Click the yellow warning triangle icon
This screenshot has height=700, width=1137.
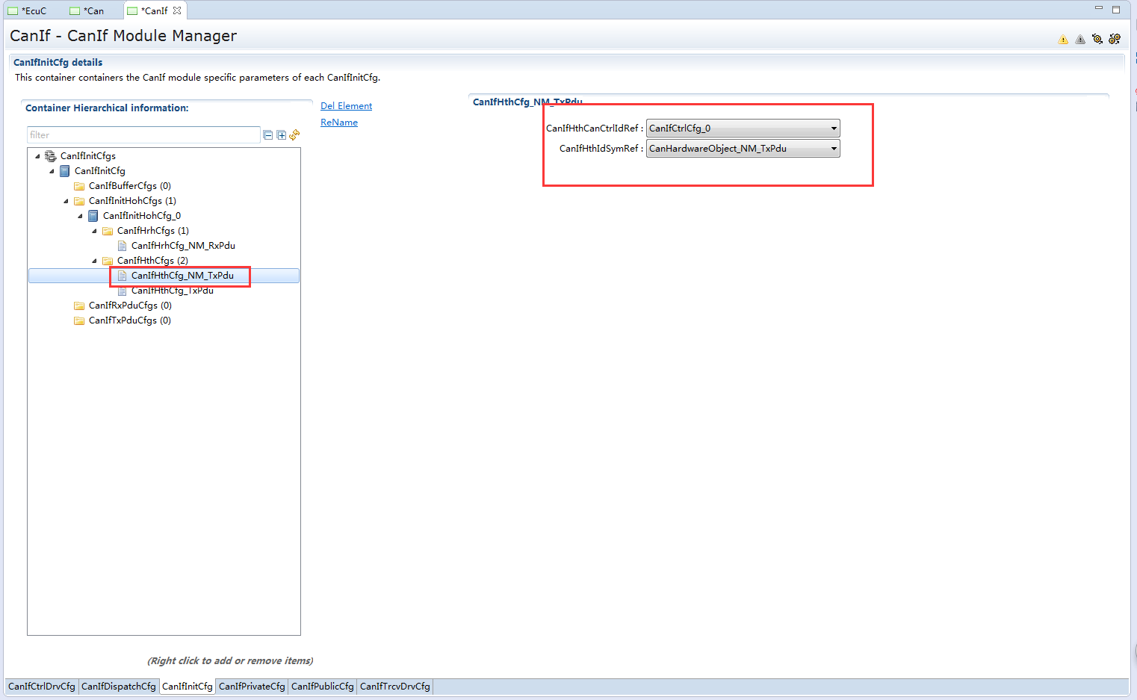pos(1063,40)
